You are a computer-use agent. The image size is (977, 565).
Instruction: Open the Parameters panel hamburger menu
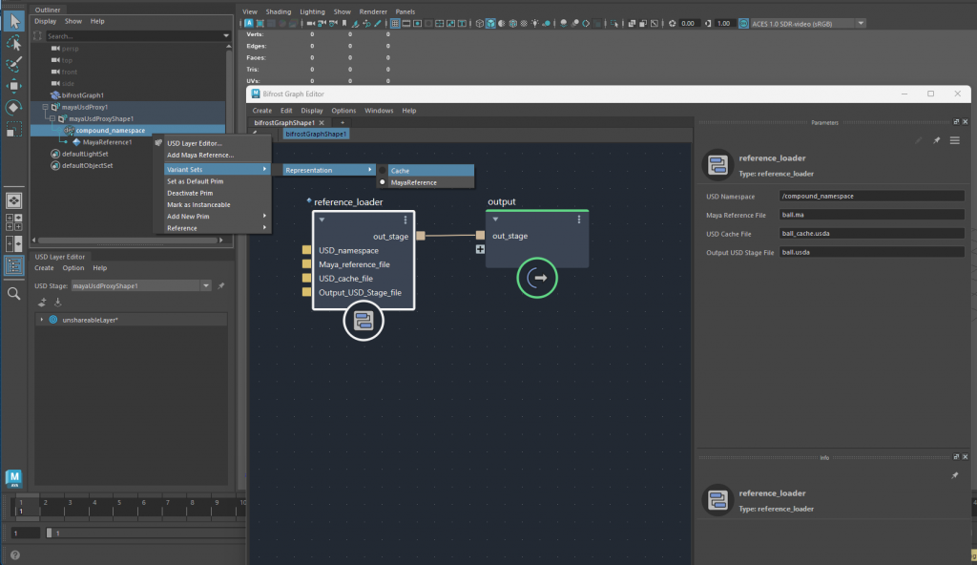tap(954, 140)
